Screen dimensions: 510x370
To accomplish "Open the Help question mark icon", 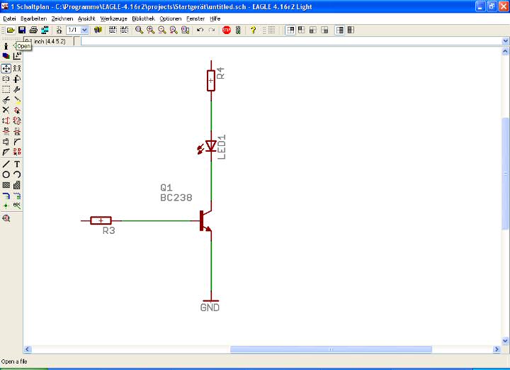I will pos(253,30).
